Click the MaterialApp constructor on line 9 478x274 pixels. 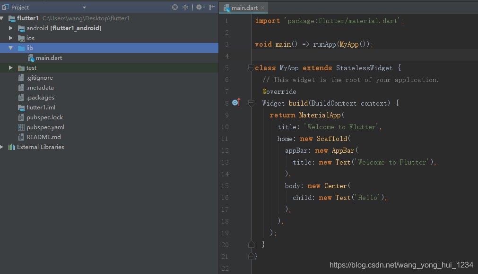pyautogui.click(x=320, y=115)
